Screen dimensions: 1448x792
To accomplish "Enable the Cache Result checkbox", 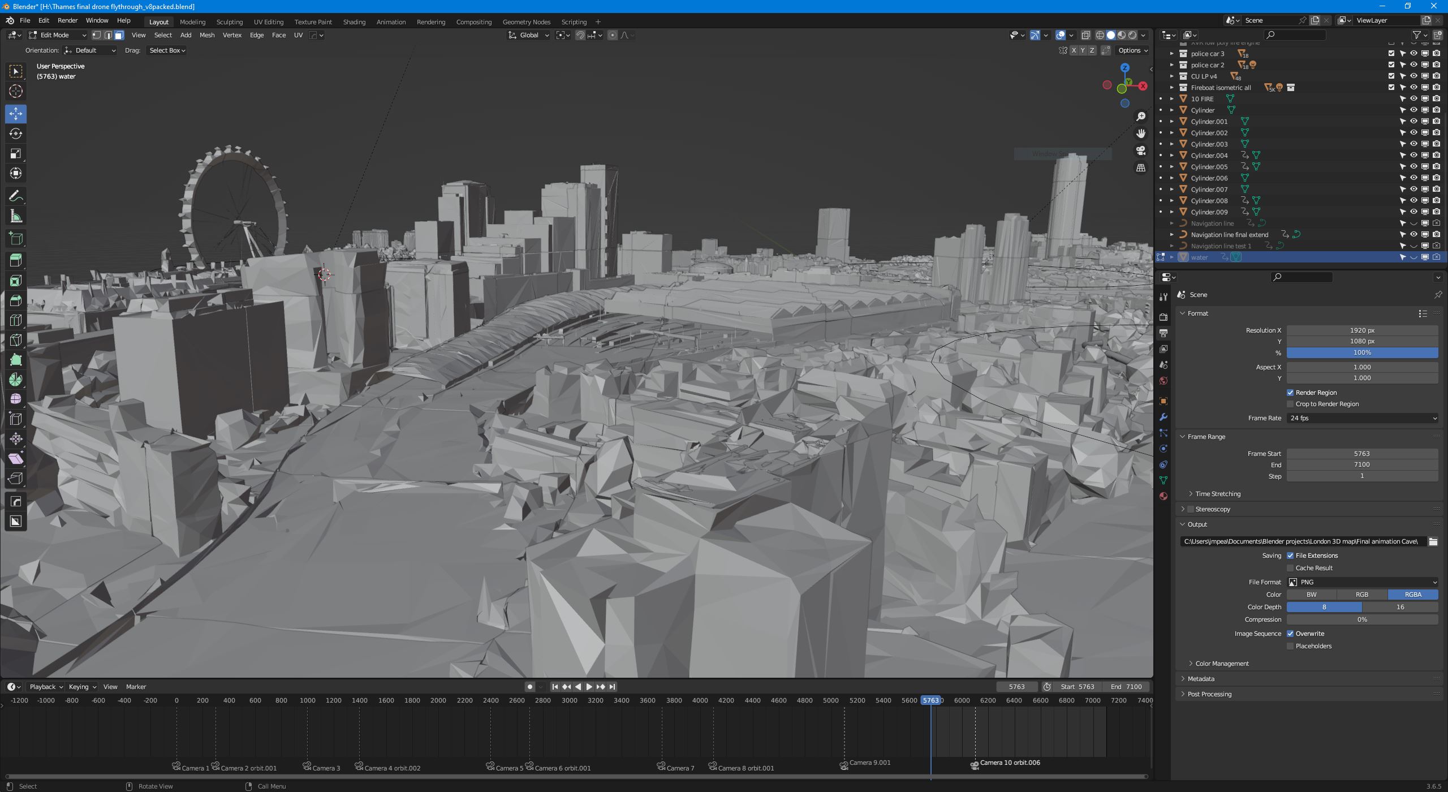I will (x=1290, y=568).
